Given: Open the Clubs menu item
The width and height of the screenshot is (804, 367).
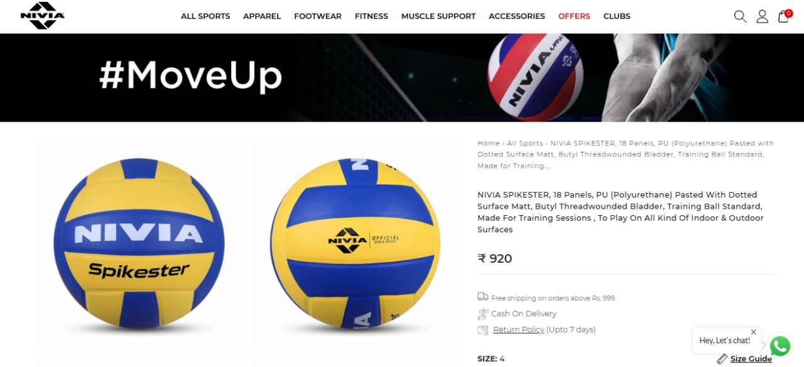Looking at the screenshot, I should (617, 16).
